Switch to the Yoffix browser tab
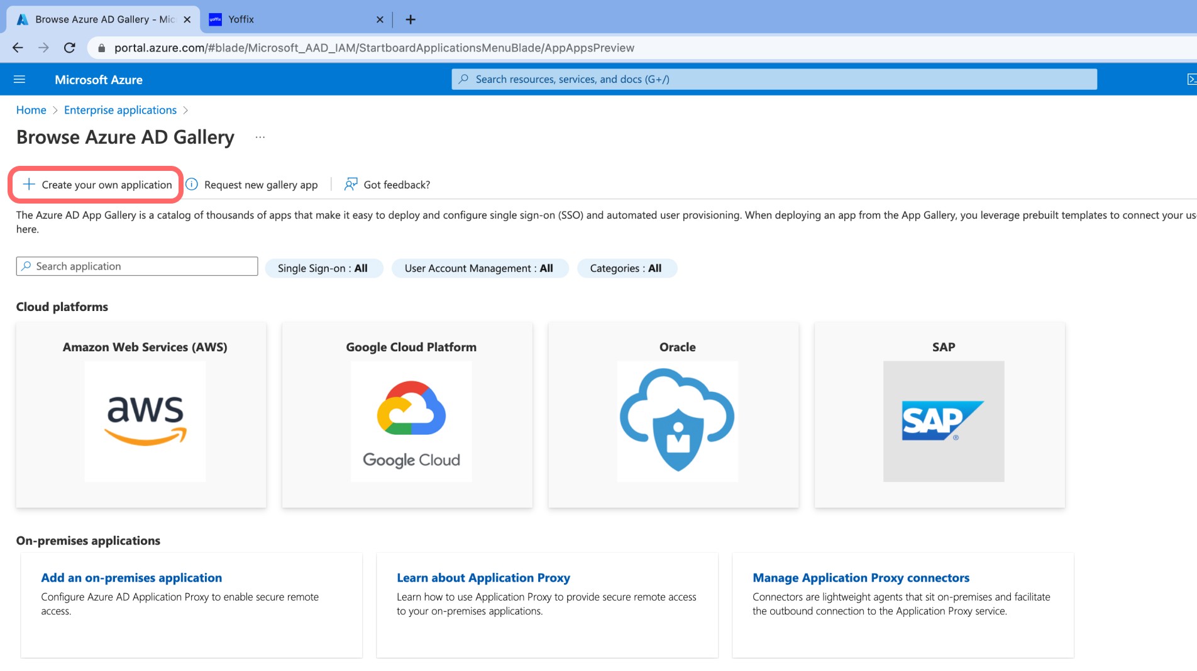The height and width of the screenshot is (671, 1197). point(295,19)
